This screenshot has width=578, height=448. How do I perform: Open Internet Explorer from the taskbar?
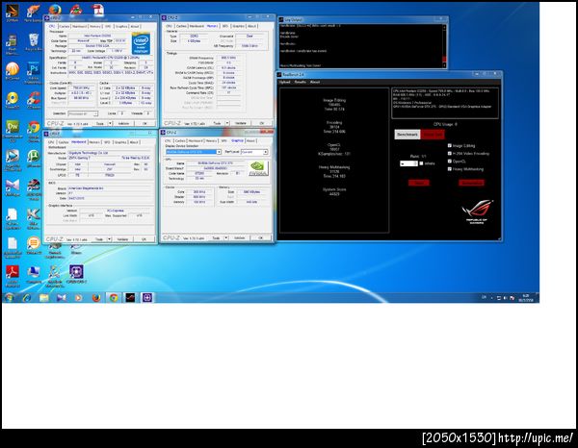(x=27, y=298)
